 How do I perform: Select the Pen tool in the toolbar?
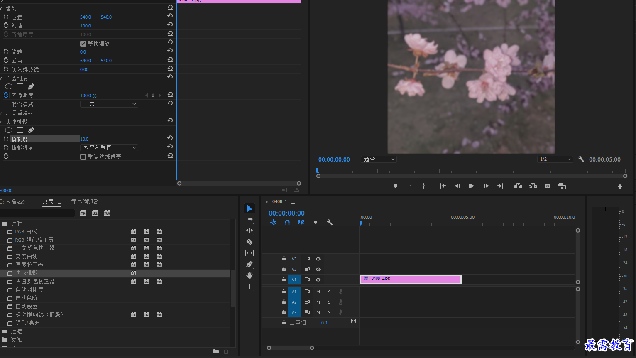pyautogui.click(x=250, y=264)
